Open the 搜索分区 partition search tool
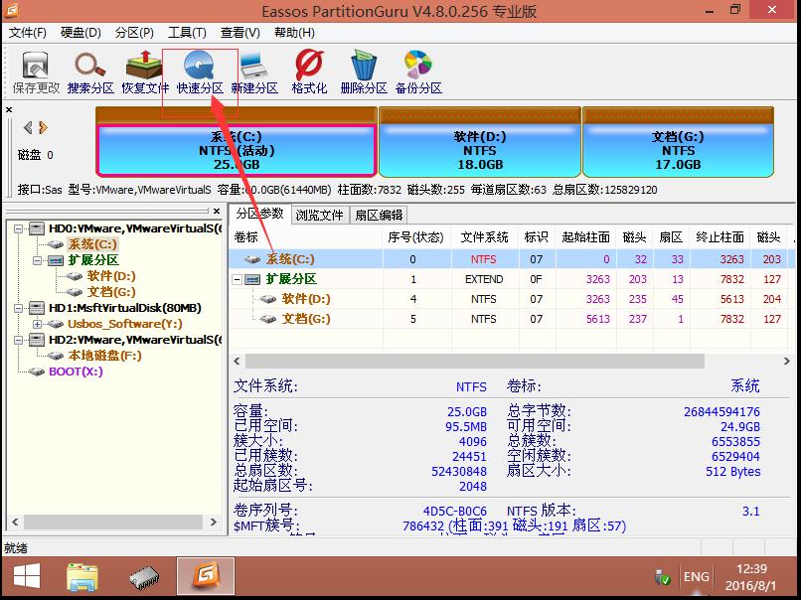 pyautogui.click(x=90, y=70)
